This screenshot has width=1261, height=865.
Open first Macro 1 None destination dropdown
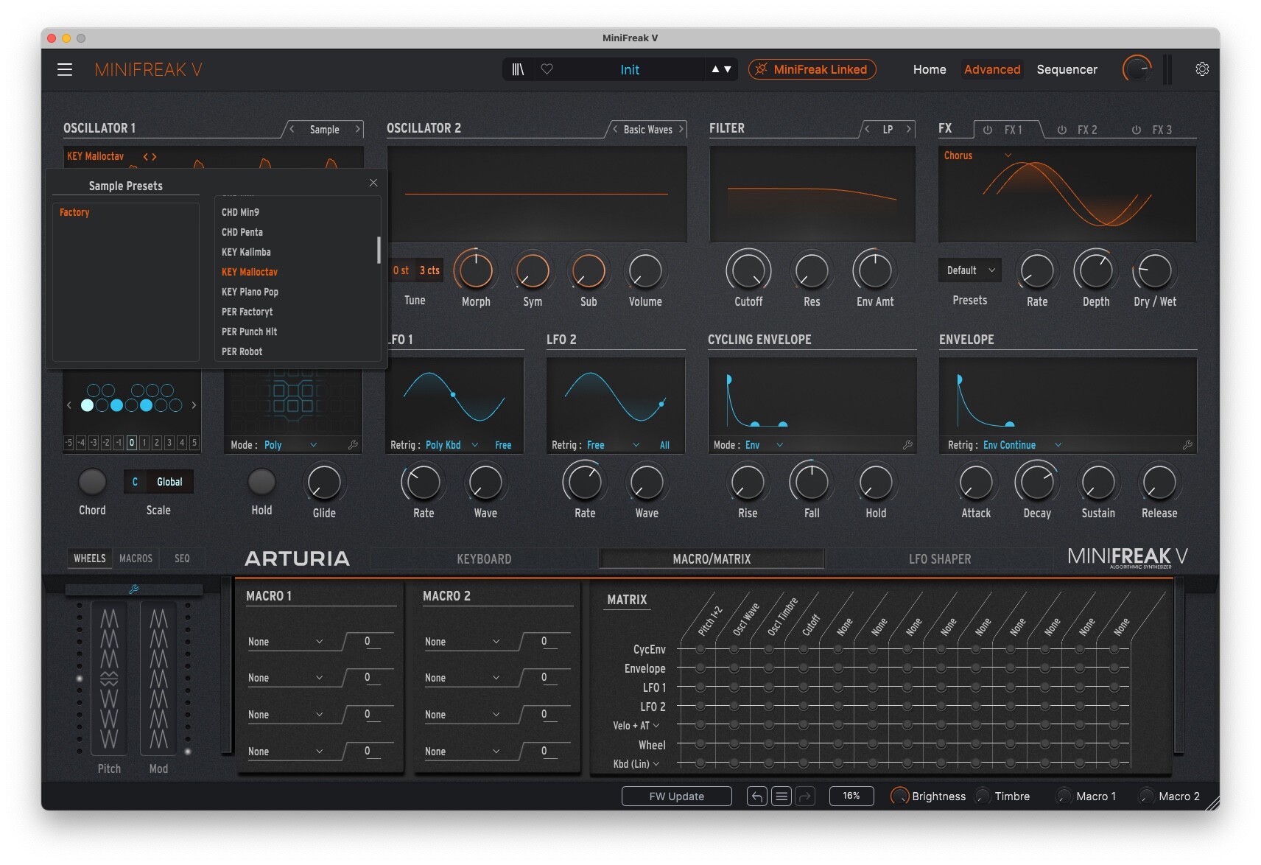(x=286, y=642)
